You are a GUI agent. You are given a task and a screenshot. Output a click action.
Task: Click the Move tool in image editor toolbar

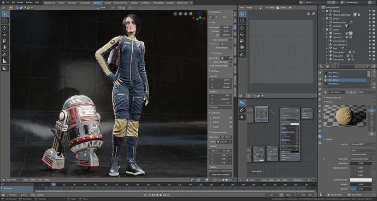click(242, 28)
